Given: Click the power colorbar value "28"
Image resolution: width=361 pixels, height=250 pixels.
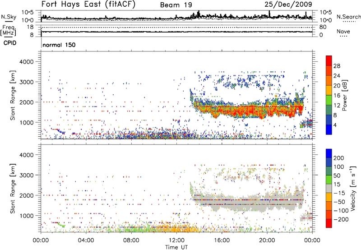Looking at the screenshot, I should (337, 66).
